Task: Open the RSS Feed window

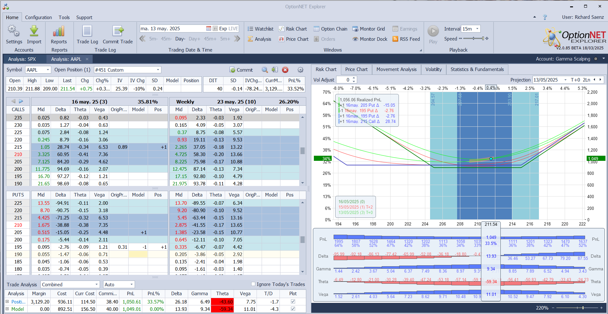Action: pyautogui.click(x=406, y=39)
